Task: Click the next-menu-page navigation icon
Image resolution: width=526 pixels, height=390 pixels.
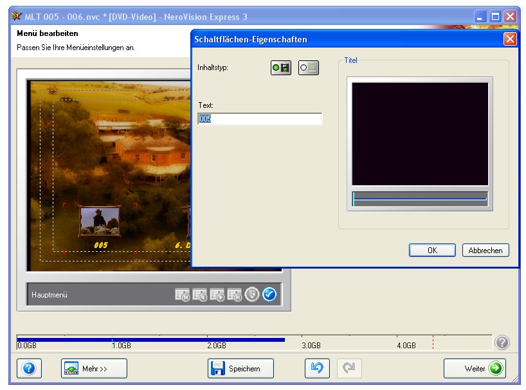Action: pos(217,295)
